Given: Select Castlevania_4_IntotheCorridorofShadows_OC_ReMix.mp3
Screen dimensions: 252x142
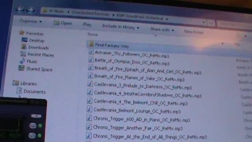Looking at the screenshot, I should (x=148, y=94).
